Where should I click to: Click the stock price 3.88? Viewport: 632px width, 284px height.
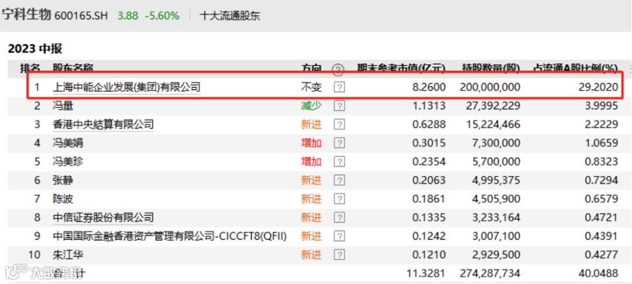tap(128, 16)
